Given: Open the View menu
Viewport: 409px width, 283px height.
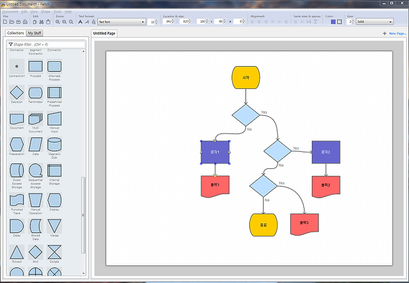Looking at the screenshot, I should 34,12.
